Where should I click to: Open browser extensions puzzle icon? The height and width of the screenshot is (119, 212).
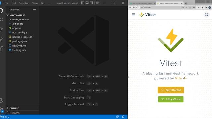(202, 7)
